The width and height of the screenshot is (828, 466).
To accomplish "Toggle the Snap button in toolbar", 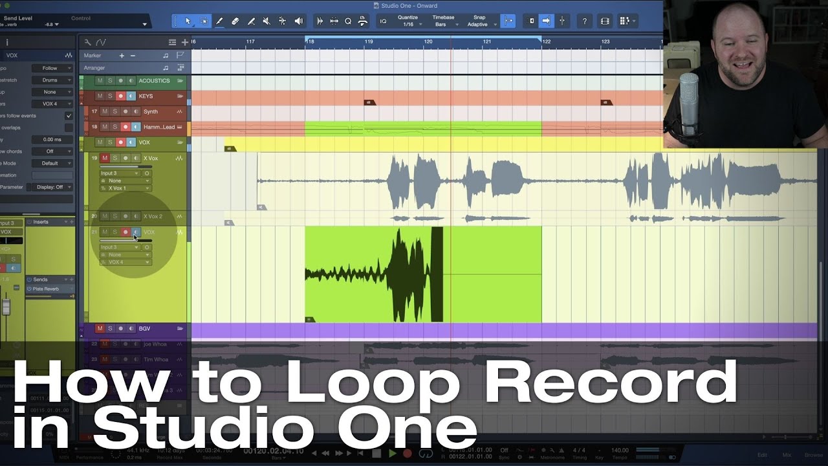I will tap(508, 21).
